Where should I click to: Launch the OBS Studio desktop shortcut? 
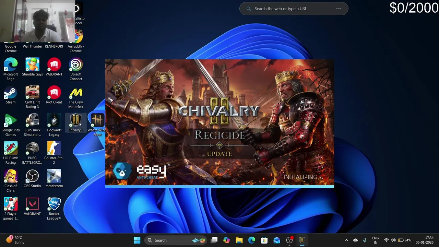point(32,179)
